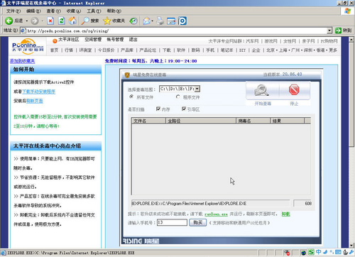Click the Start Scan (开始查毒) magnifier icon
The width and height of the screenshot is (355, 257).
261,90
